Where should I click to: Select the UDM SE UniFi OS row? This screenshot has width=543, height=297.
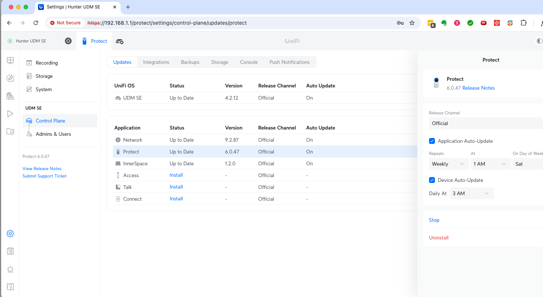(x=265, y=98)
